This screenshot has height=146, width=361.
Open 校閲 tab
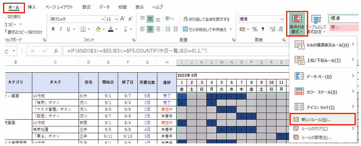click(x=122, y=7)
